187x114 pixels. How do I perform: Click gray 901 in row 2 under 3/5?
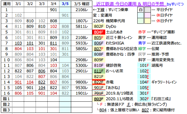coord(65,15)
